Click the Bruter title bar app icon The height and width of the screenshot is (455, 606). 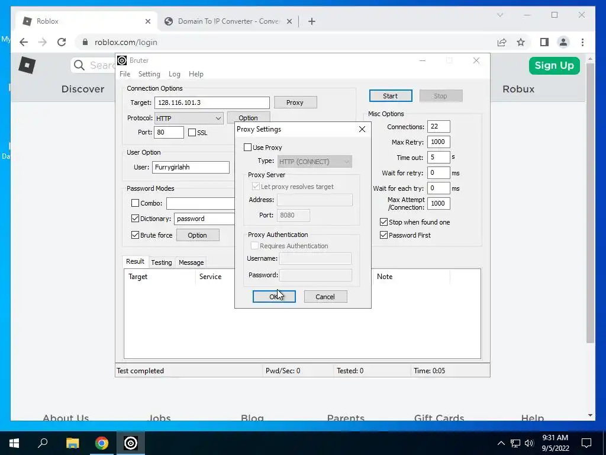[x=122, y=60]
